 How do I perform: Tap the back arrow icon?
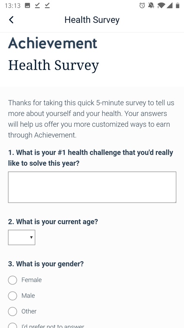(x=11, y=20)
